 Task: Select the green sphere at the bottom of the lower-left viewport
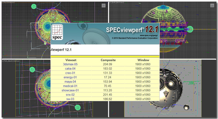78,108
